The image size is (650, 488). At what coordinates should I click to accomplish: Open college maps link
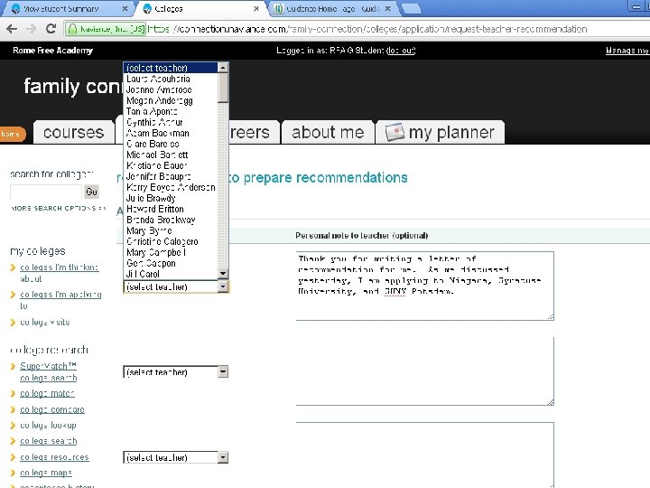(46, 473)
